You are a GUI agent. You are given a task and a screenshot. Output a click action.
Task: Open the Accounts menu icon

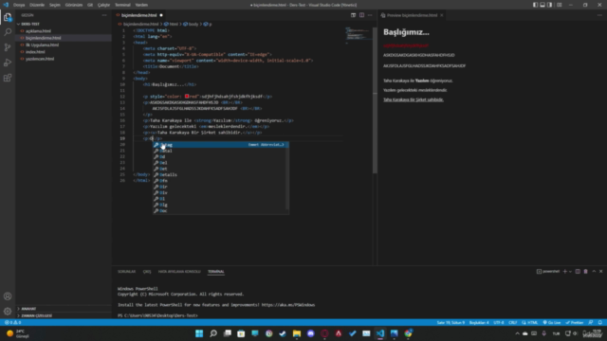pyautogui.click(x=8, y=296)
